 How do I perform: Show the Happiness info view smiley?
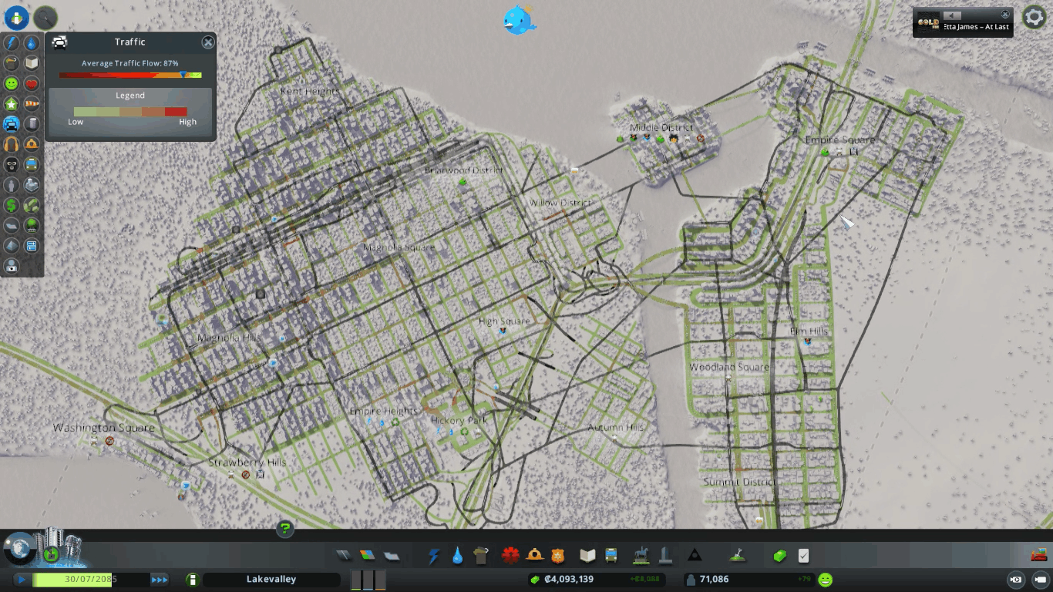point(12,83)
